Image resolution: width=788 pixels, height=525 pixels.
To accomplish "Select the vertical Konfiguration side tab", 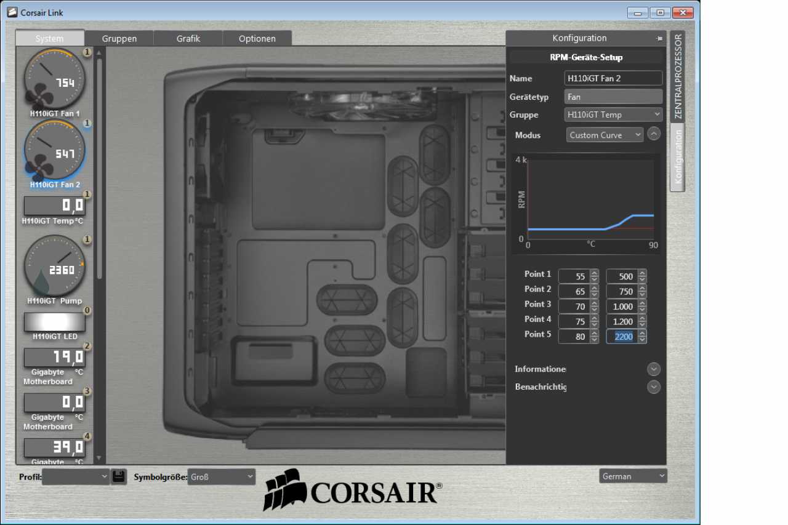I will (x=678, y=157).
